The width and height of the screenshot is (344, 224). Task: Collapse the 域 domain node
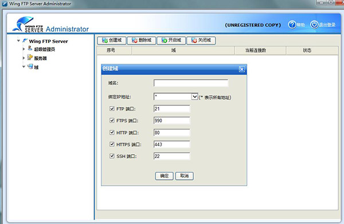click(24, 66)
